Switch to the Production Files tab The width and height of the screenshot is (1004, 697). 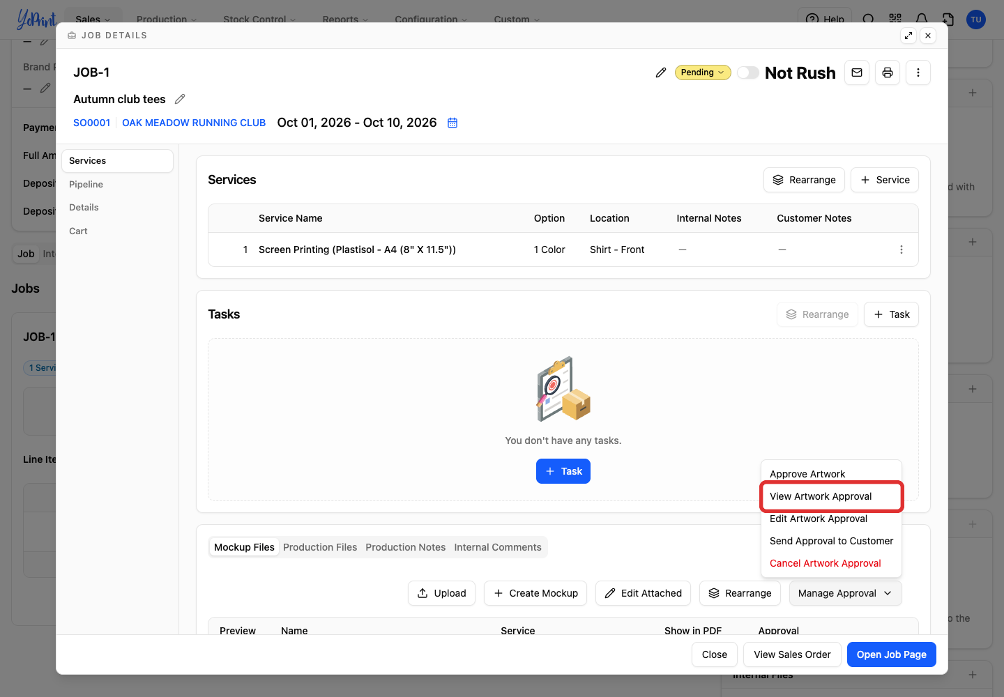[320, 547]
